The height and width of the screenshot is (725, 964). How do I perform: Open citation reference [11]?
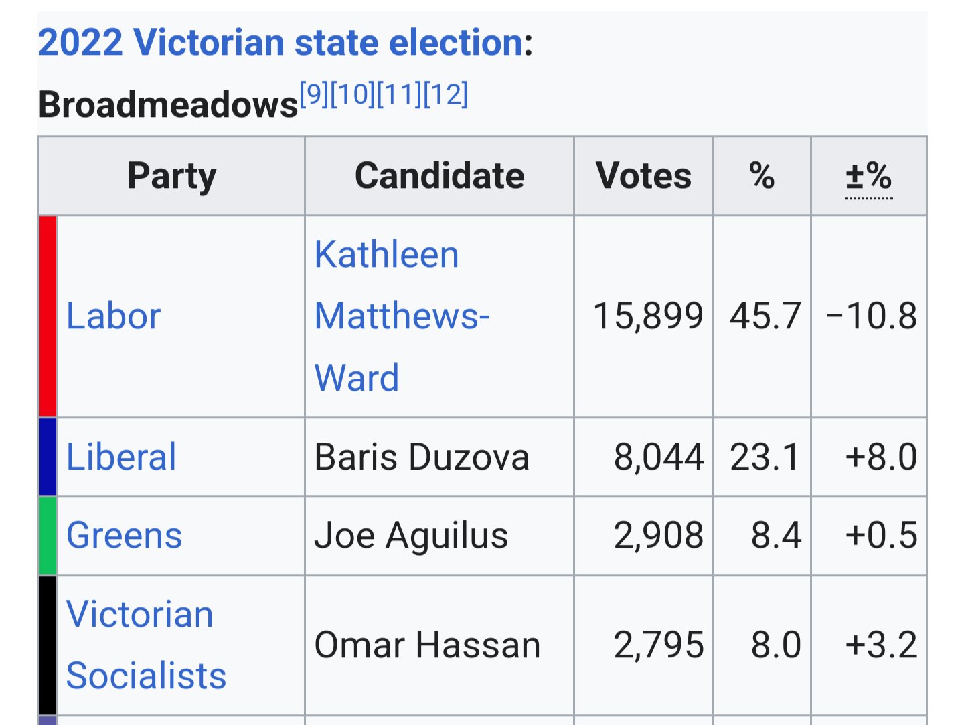400,94
